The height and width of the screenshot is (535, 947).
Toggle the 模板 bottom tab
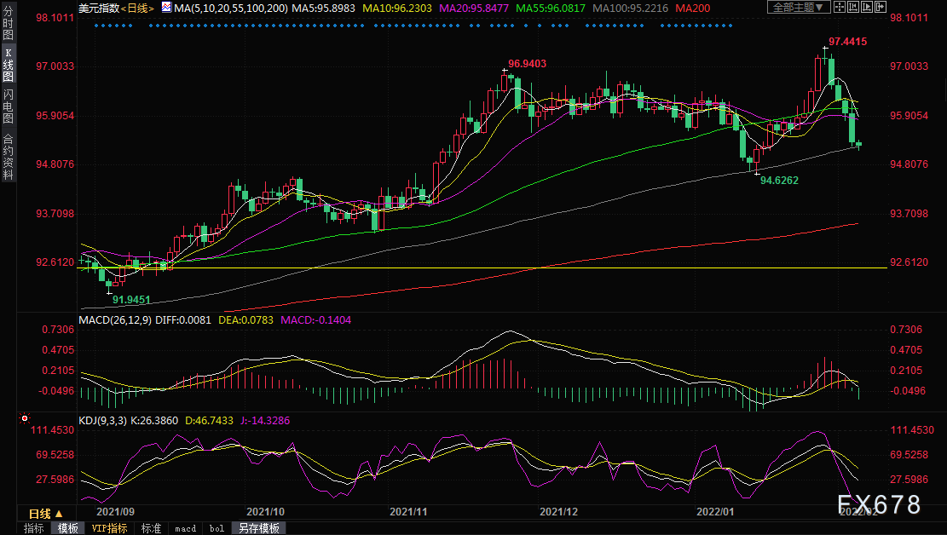coord(67,528)
